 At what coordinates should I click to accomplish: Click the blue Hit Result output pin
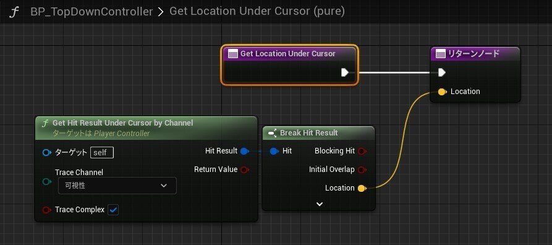point(244,151)
